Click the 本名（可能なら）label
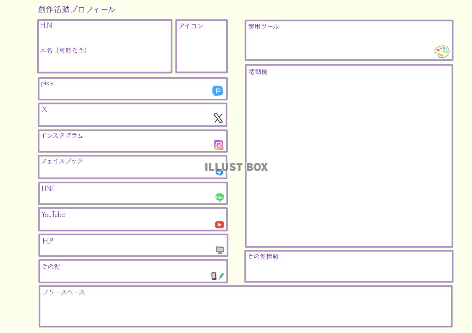The image size is (472, 333). point(63,50)
